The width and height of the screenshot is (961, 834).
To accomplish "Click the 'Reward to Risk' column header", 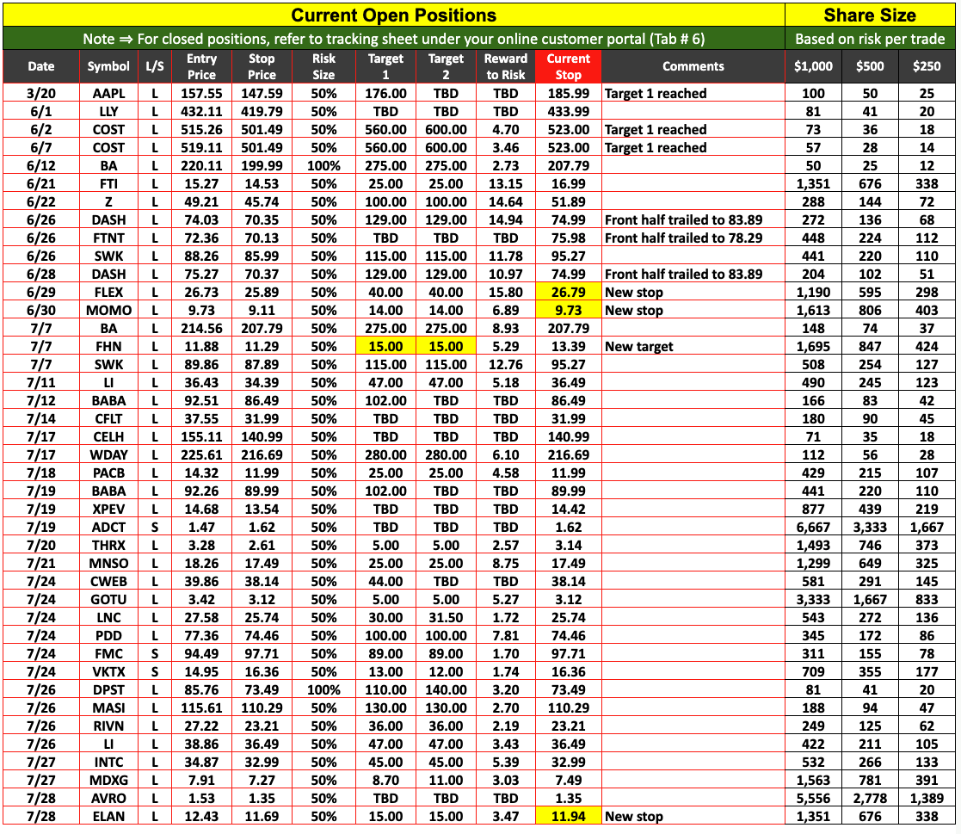I will [506, 66].
